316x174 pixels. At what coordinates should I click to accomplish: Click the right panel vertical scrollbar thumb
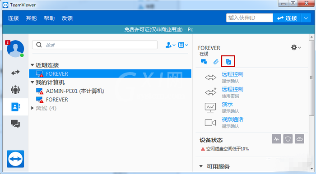[311, 78]
